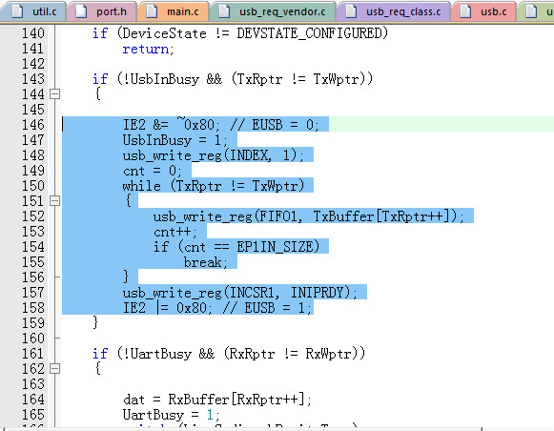554x431 pixels.
Task: Click the horizontal scrollbar at the bottom
Action: pos(244,429)
